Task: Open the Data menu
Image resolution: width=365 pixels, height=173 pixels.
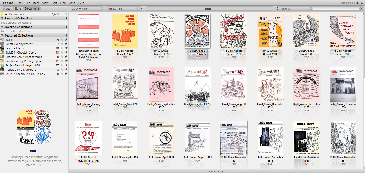Action: pos(72,3)
